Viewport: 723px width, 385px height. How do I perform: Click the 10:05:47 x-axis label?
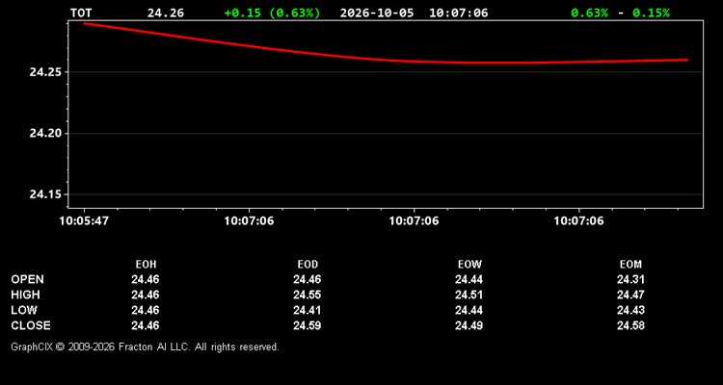(x=84, y=221)
